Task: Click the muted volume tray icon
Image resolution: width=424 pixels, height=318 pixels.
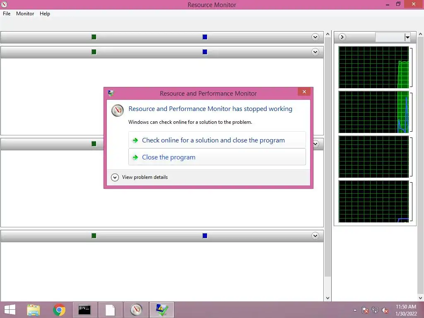Action: pyautogui.click(x=385, y=310)
